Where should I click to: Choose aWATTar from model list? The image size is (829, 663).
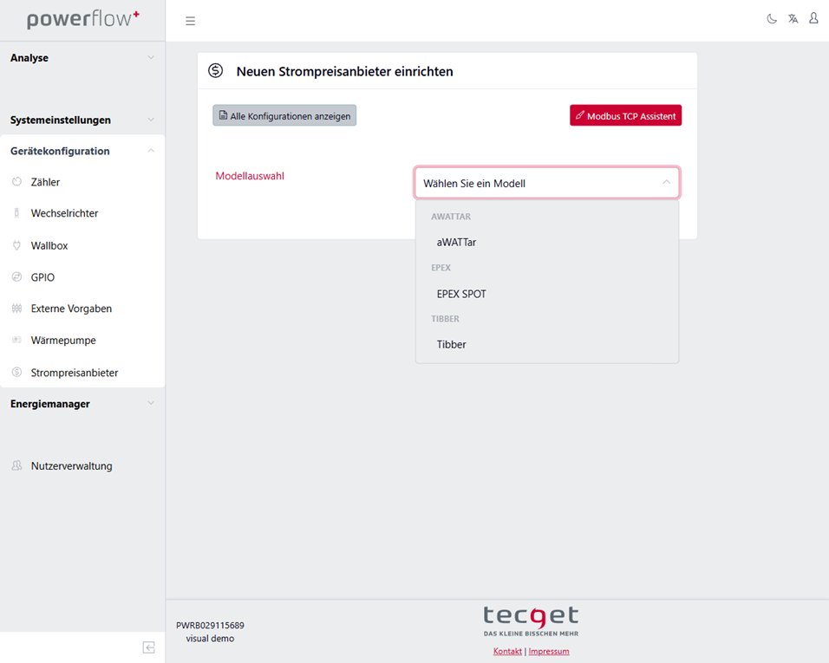(x=546, y=243)
